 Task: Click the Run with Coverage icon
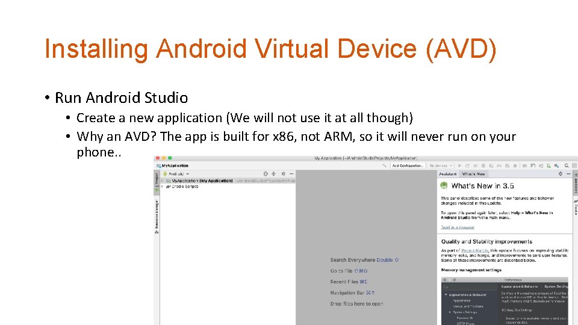tap(491, 166)
